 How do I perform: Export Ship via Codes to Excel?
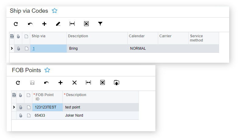click(x=86, y=24)
